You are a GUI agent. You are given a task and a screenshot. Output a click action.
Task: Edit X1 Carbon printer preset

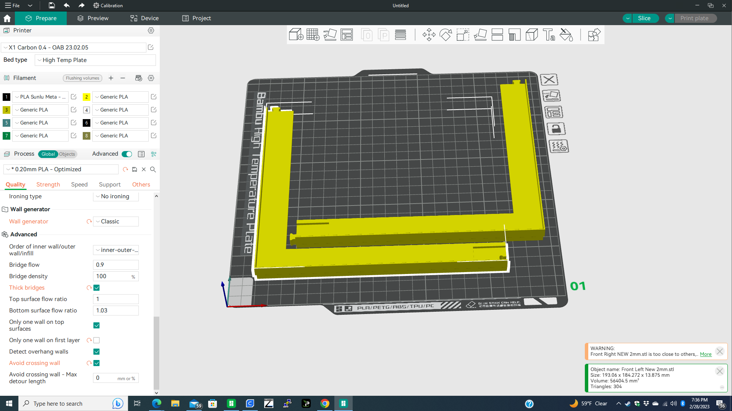(151, 47)
